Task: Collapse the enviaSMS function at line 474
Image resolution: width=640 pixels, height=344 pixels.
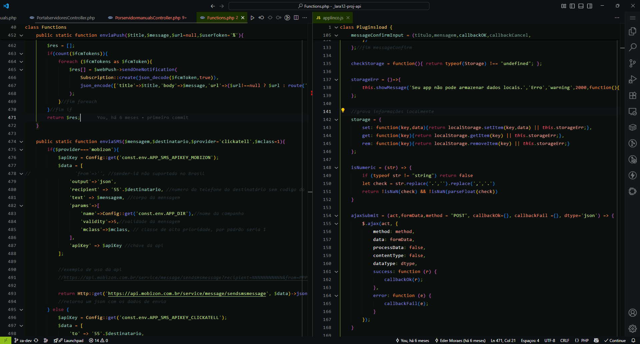Action: point(21,142)
